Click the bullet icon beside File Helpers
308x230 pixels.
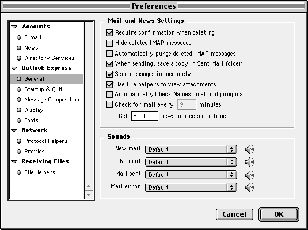click(19, 172)
